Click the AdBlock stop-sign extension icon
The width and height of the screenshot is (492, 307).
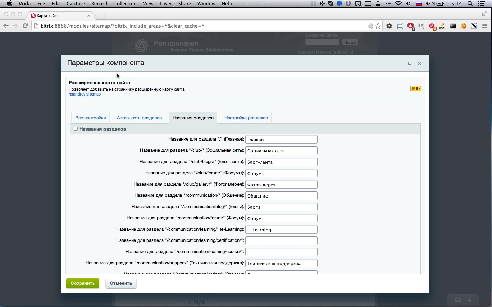click(411, 26)
